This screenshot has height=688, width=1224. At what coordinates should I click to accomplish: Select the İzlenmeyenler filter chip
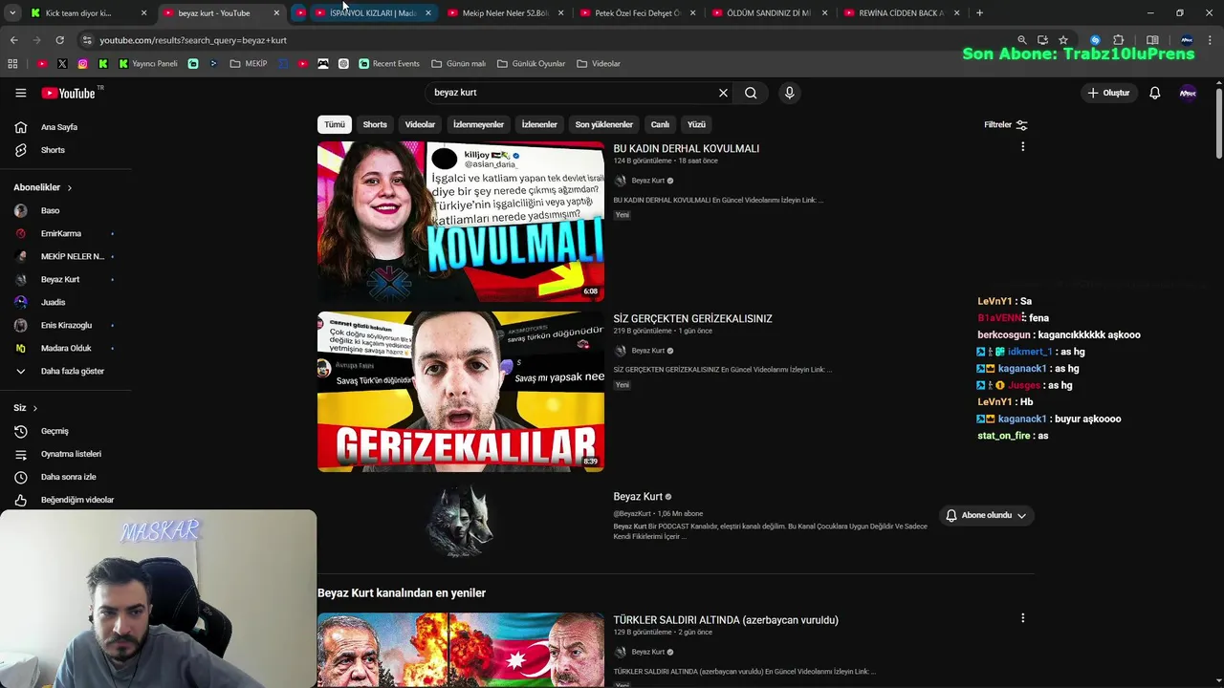pos(478,124)
